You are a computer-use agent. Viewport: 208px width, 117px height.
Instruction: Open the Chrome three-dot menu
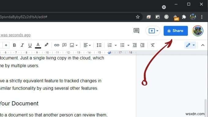click(202, 17)
